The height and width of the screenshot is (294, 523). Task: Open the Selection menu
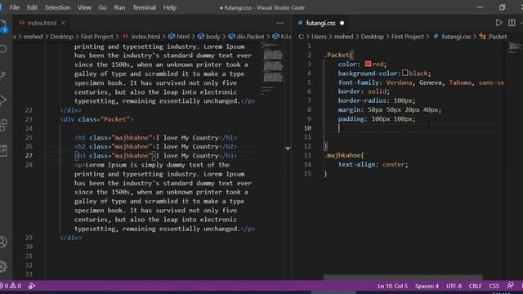57,7
